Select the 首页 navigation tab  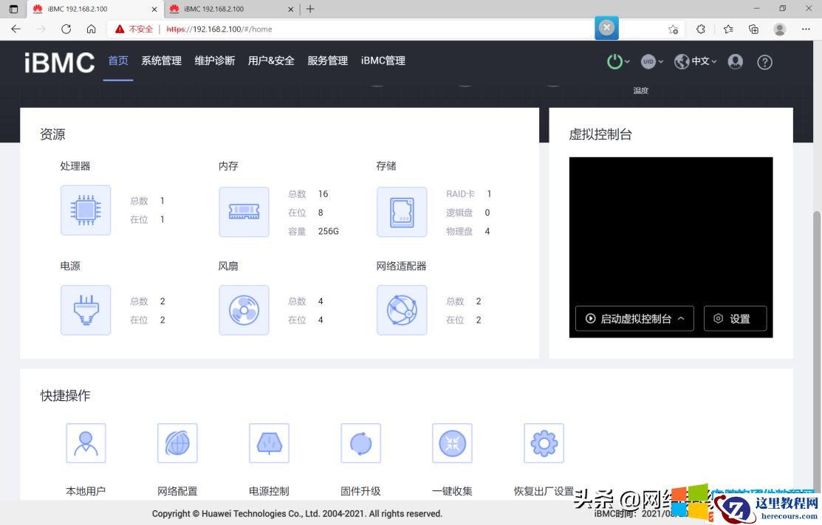118,61
